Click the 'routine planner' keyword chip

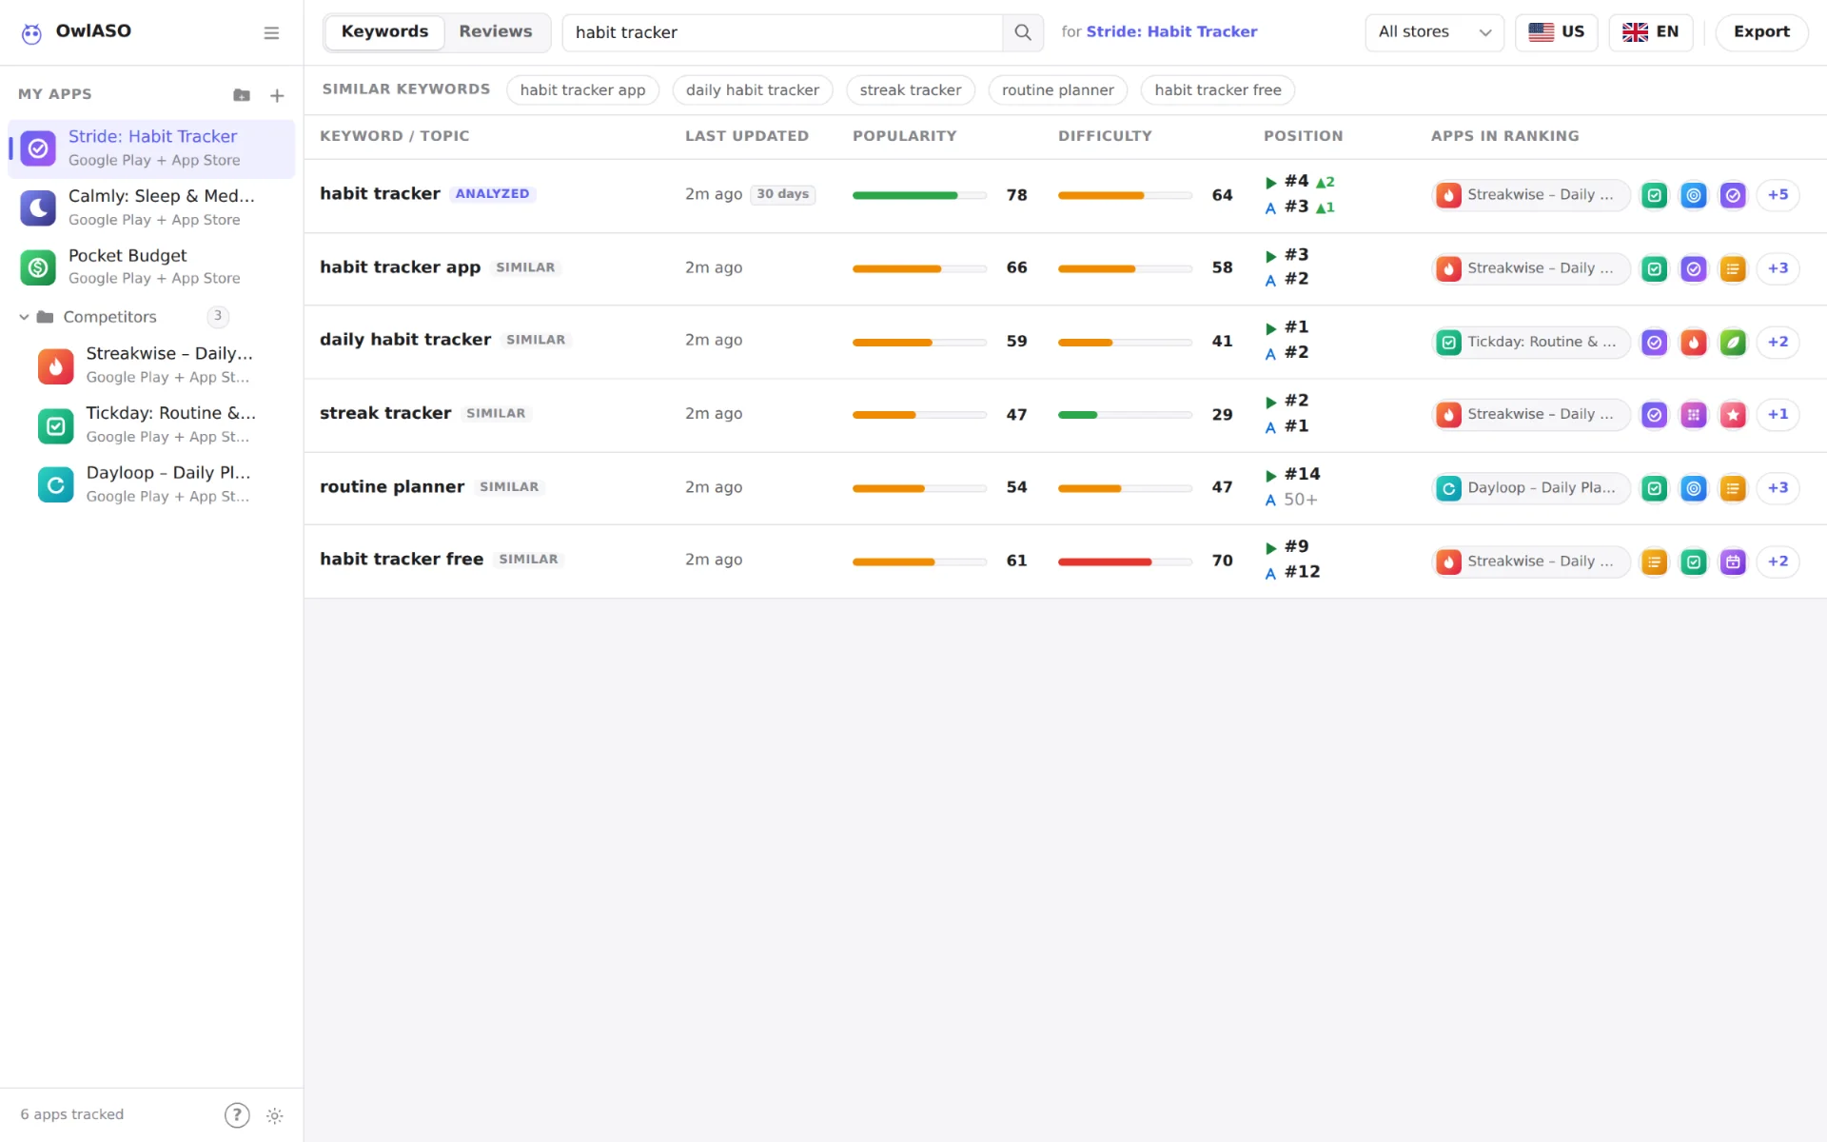(x=1057, y=90)
